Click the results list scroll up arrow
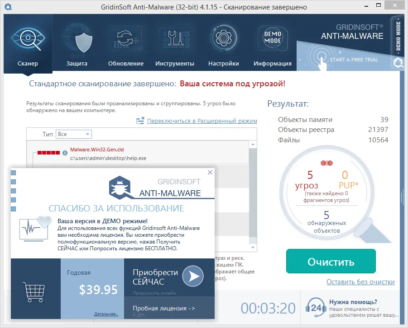This screenshot has width=408, height=328. [253, 144]
